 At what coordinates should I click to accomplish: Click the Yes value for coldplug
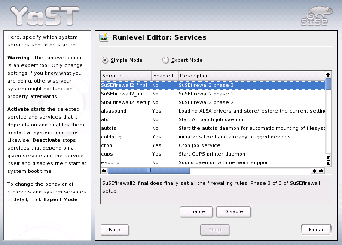point(156,137)
